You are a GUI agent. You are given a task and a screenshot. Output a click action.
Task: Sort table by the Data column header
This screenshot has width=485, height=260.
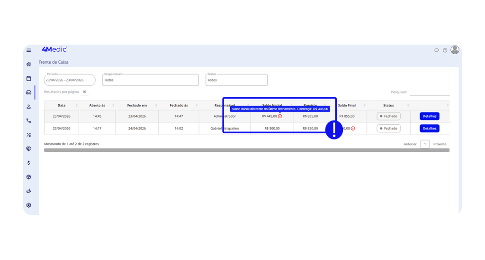(62, 105)
